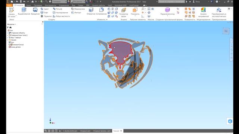239x134 pixels.
Task: Select the Вращение revolve tool
Action: pos(35,11)
